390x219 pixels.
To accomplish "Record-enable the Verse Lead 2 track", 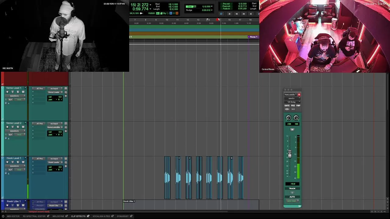I will click(x=7, y=127).
